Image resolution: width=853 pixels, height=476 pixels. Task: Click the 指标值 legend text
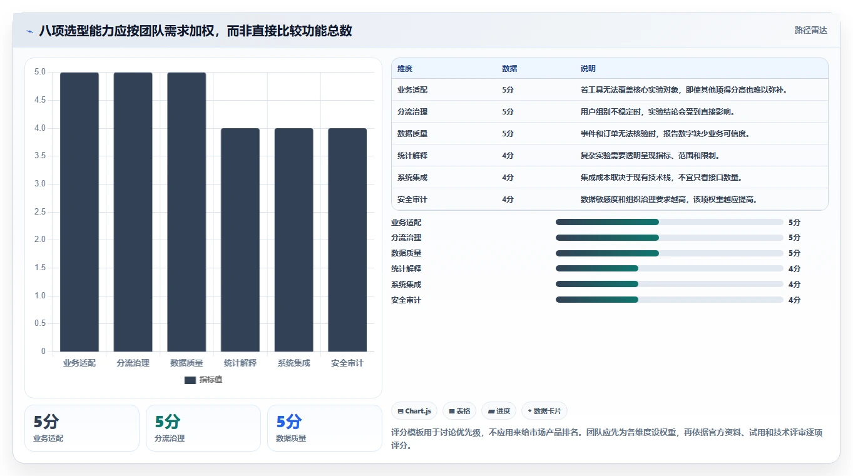pos(211,380)
